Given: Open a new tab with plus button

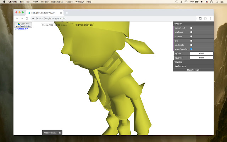Looking at the screenshot, I should (67, 13).
